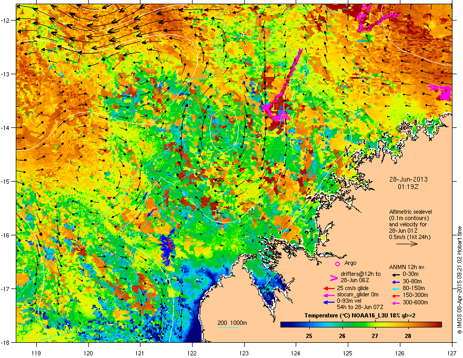Click the cyan 80-150m ANMN arrow
The height and width of the screenshot is (358, 463).
click(x=395, y=289)
